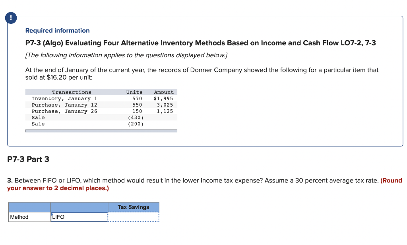This screenshot has height=245, width=407.
Task: Click the Tax Savings column header
Action: [133, 207]
